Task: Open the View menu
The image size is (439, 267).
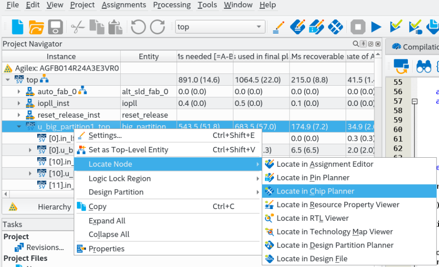Action: [x=55, y=5]
